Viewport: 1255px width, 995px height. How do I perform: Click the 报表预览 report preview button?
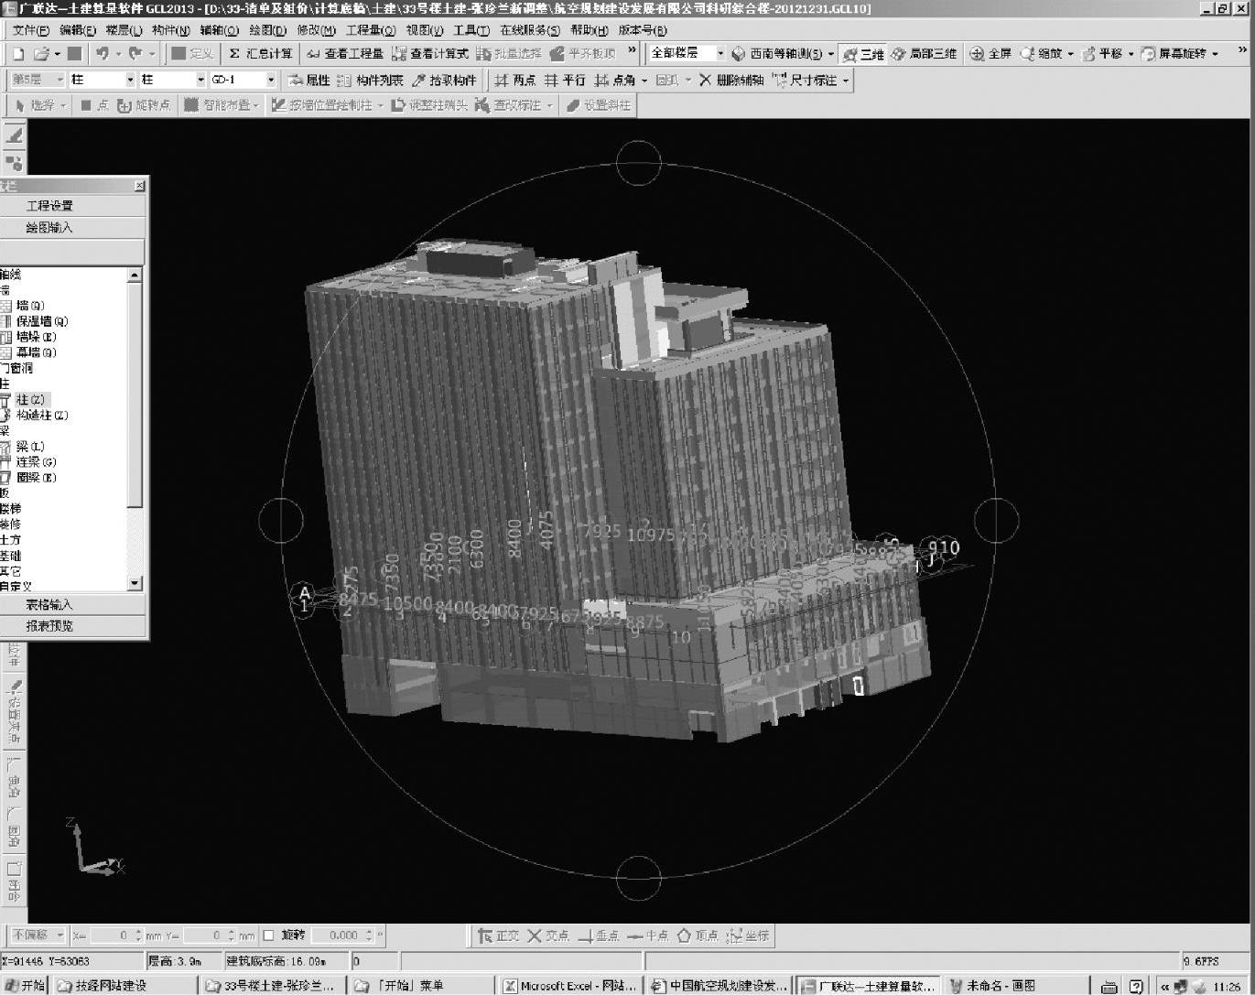[72, 626]
